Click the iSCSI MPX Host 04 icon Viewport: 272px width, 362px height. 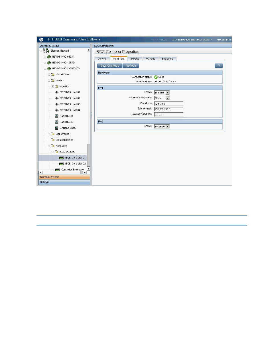pyautogui.click(x=57, y=110)
